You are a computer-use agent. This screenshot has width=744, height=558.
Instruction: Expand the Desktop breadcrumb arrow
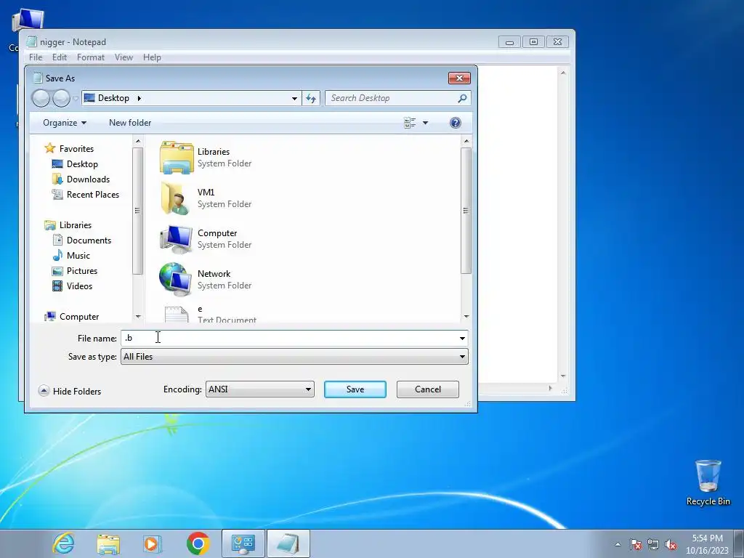pos(139,98)
